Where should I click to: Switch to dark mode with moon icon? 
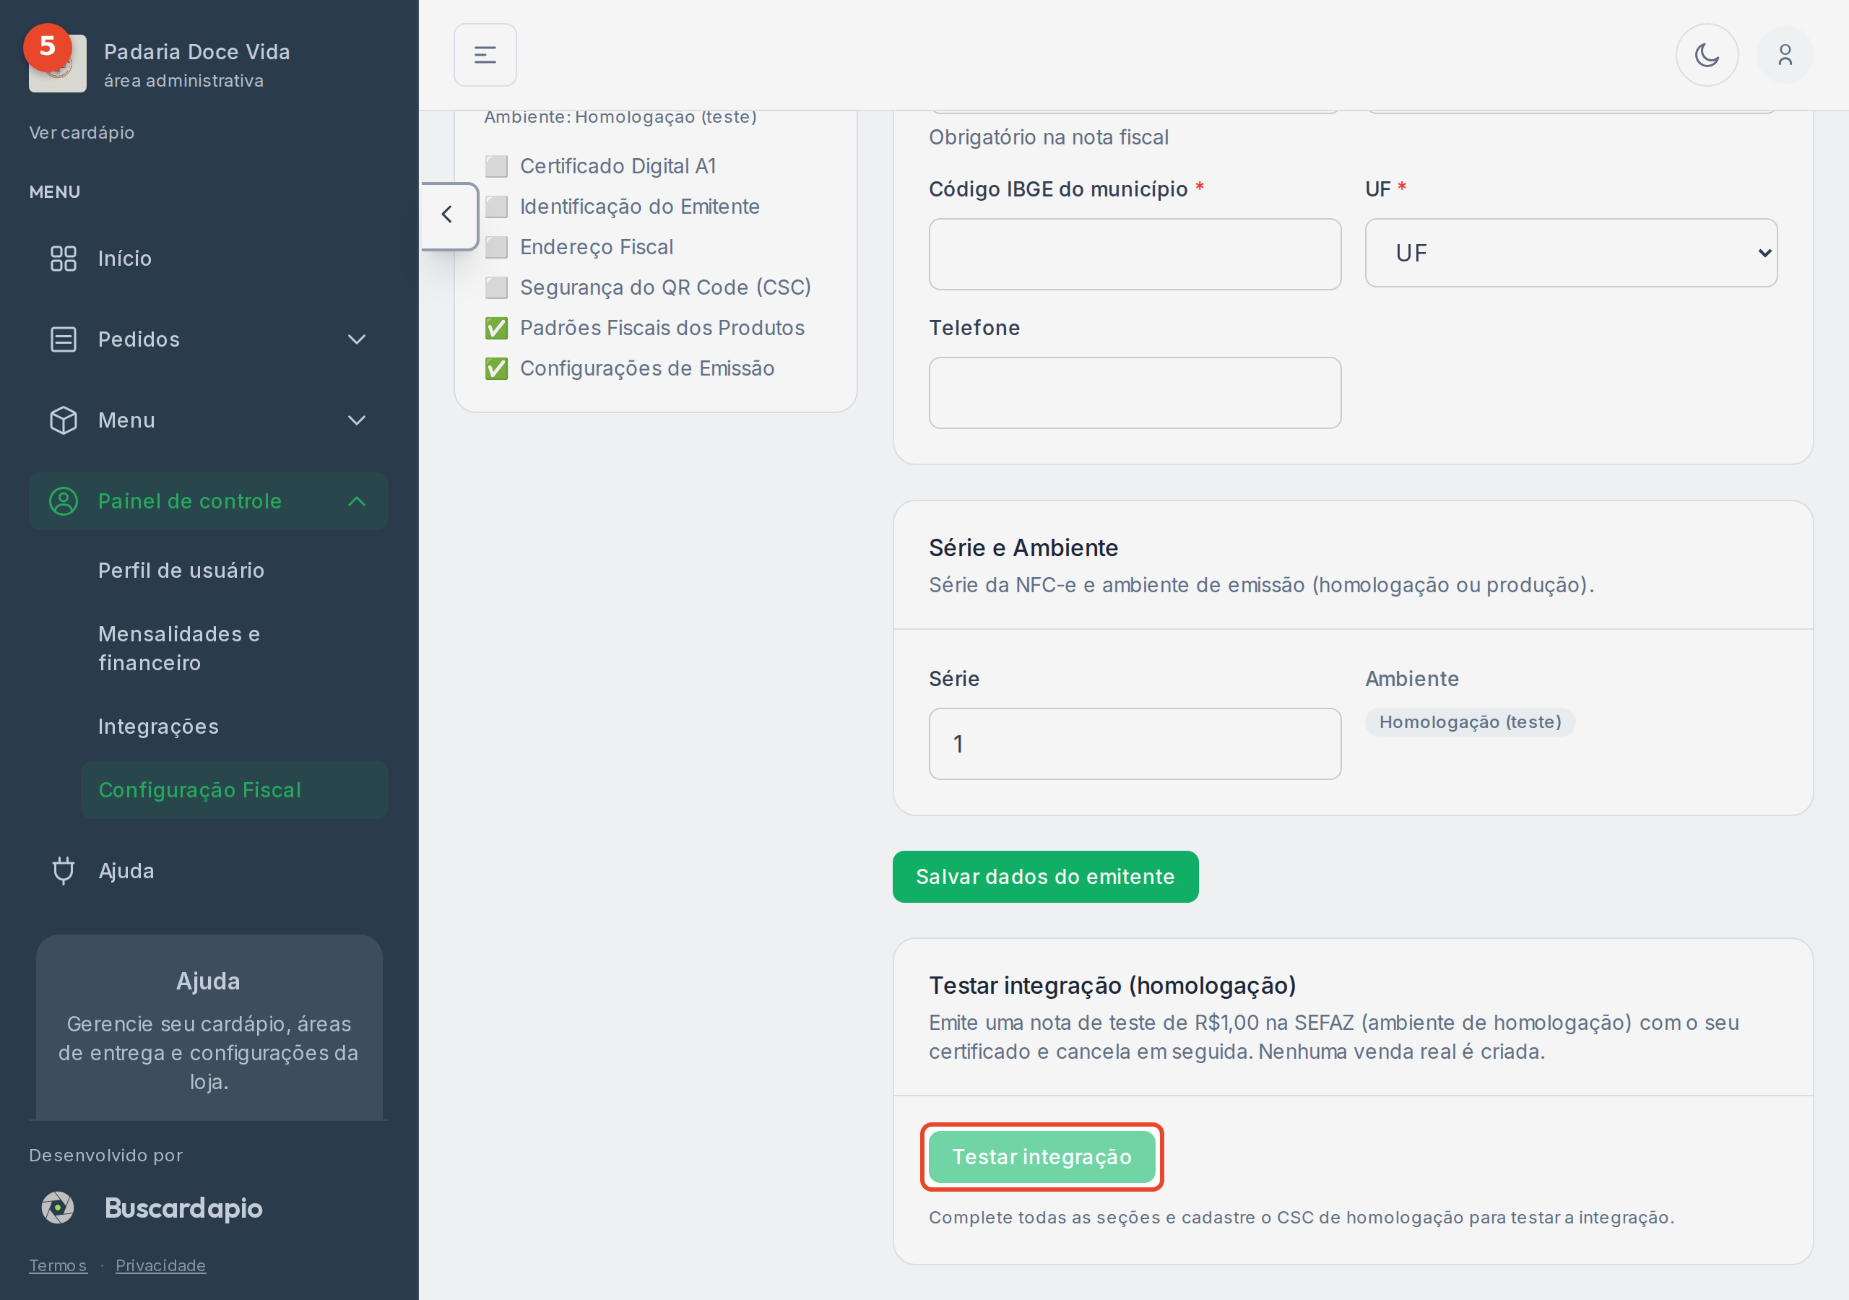[x=1707, y=55]
